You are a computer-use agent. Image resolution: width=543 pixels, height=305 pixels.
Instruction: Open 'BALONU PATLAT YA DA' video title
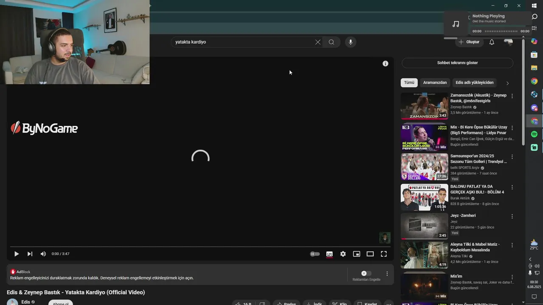[x=477, y=189]
